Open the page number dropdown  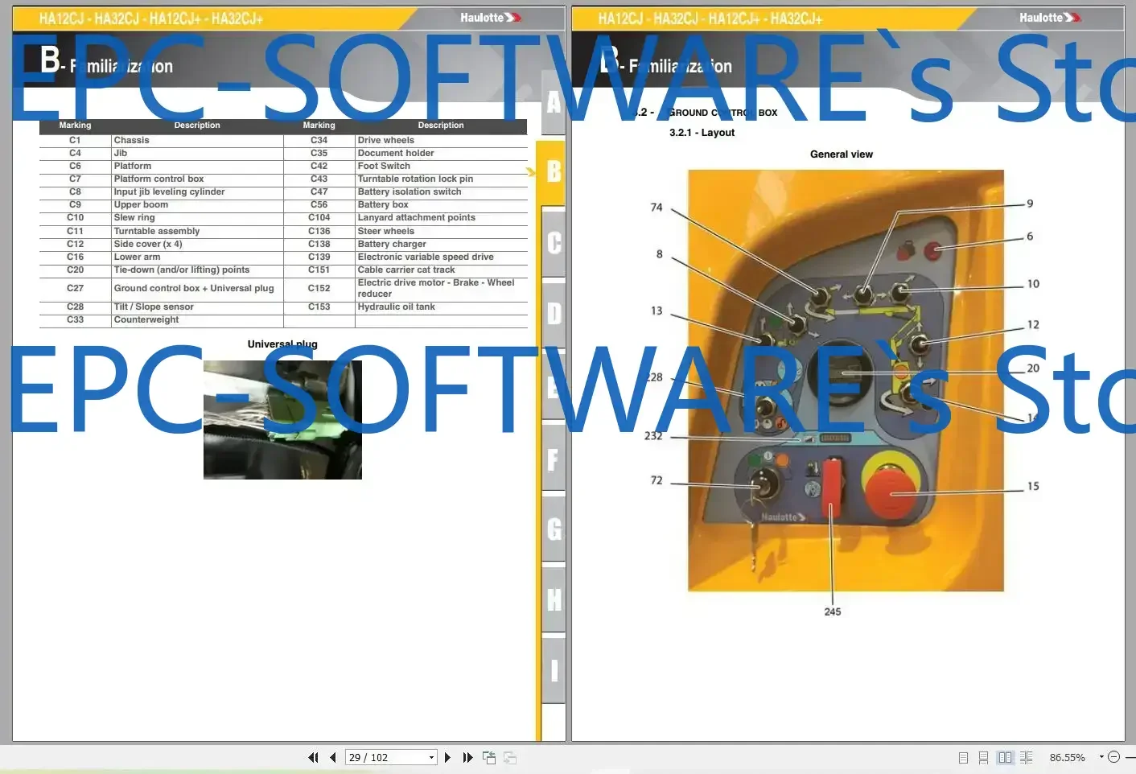(431, 757)
